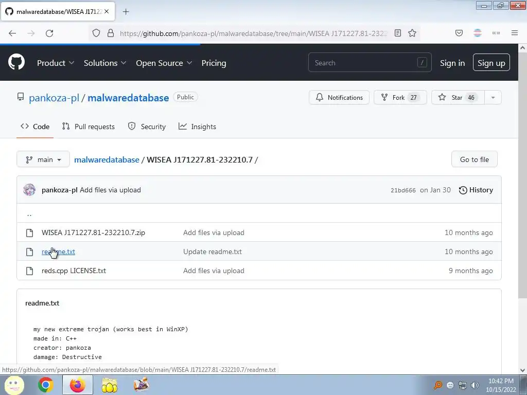Fork the repository with the Fork button

(x=400, y=97)
